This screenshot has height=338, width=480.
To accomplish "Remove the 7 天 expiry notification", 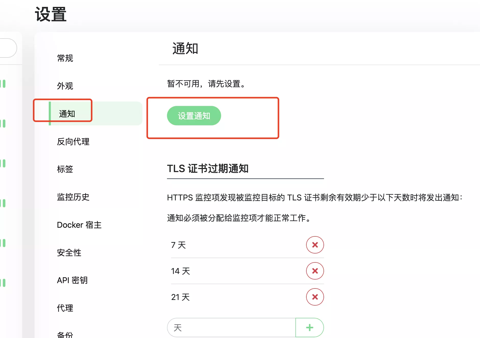I will tap(315, 245).
